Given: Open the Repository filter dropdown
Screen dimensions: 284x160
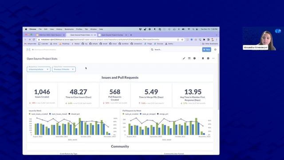Looking at the screenshot, I should click(39, 69).
